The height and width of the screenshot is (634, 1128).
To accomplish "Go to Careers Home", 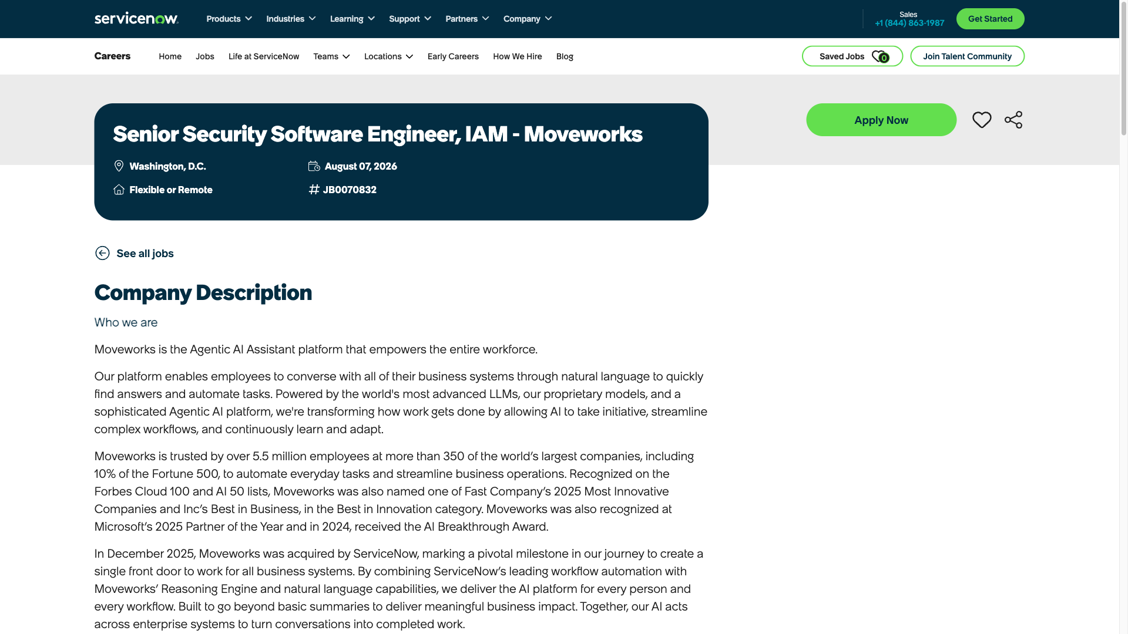I will pyautogui.click(x=170, y=56).
